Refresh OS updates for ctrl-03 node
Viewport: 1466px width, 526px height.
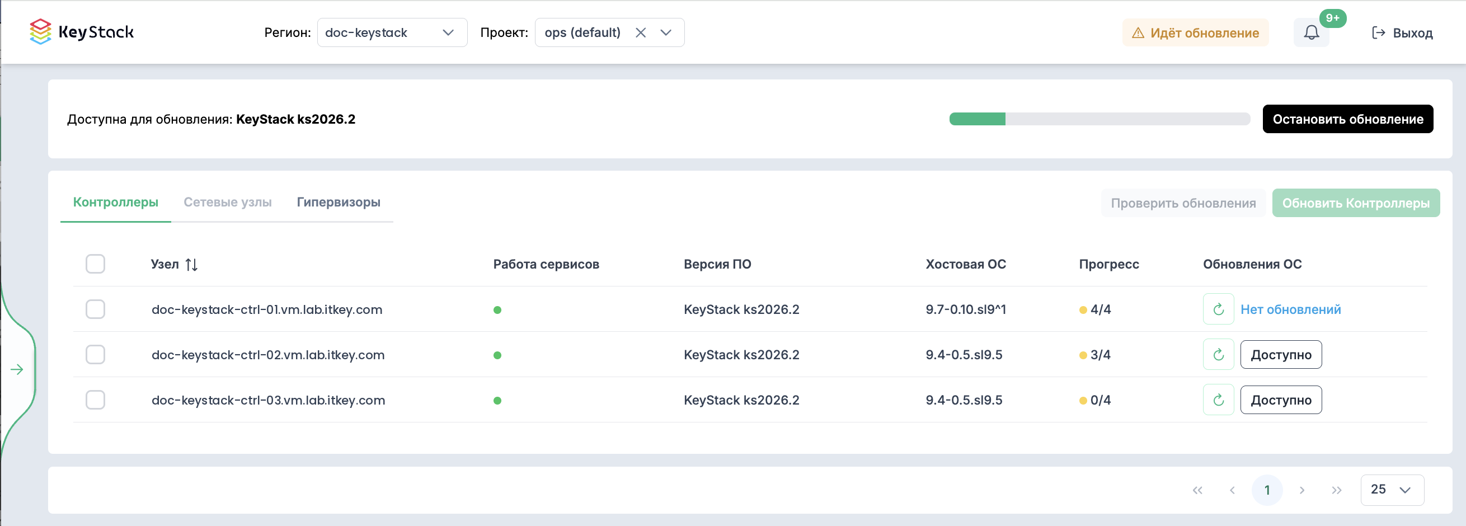pos(1218,400)
